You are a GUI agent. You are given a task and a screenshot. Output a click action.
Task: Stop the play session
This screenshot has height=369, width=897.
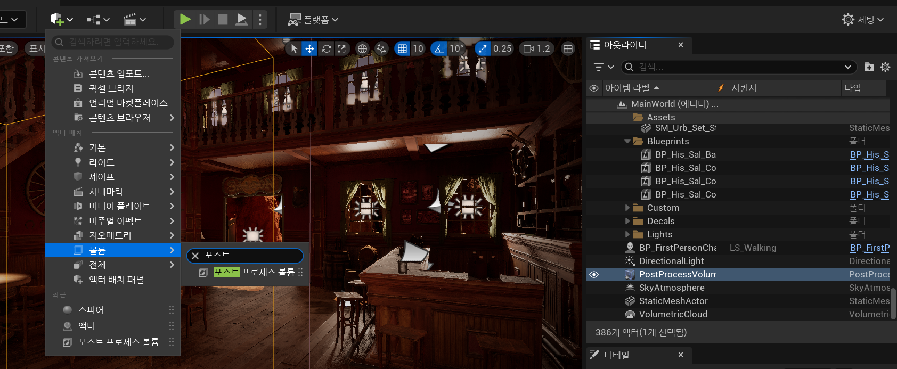point(223,20)
